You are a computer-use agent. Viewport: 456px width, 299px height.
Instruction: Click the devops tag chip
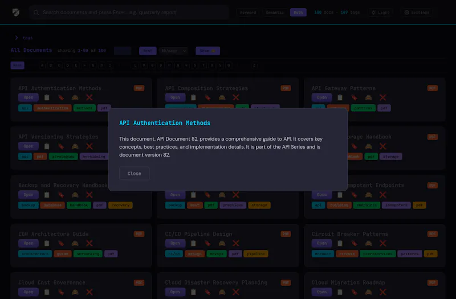217,253
